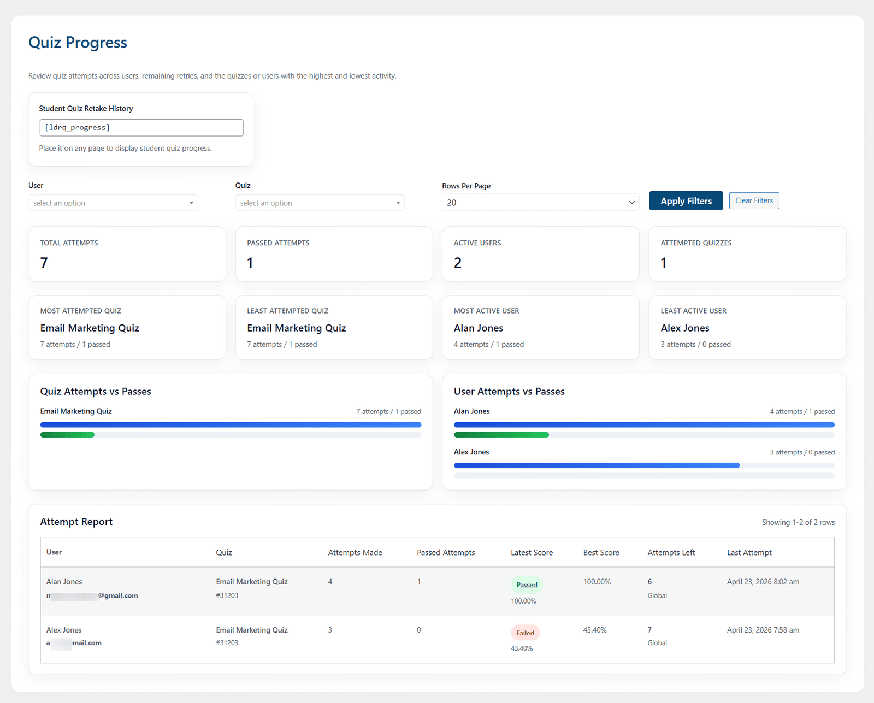
Task: Click the Last Attempt column header
Action: coord(749,552)
